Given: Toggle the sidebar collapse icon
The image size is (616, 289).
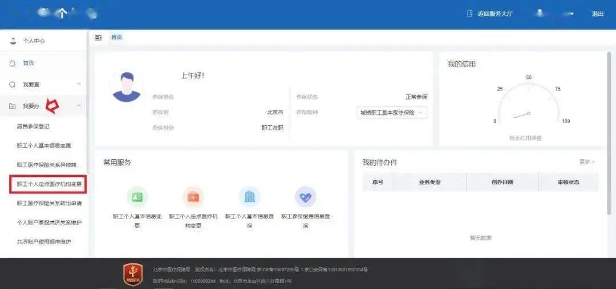Looking at the screenshot, I should [x=99, y=38].
